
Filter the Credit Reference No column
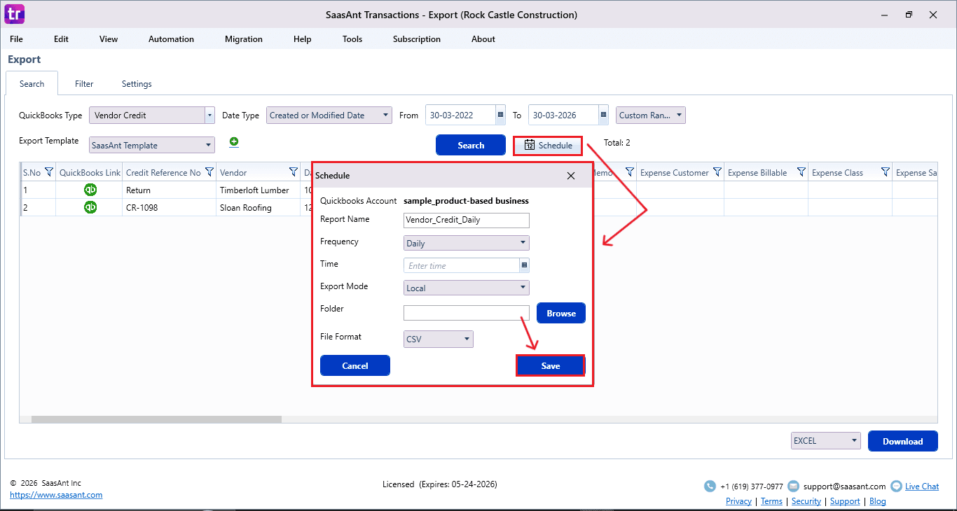[209, 172]
